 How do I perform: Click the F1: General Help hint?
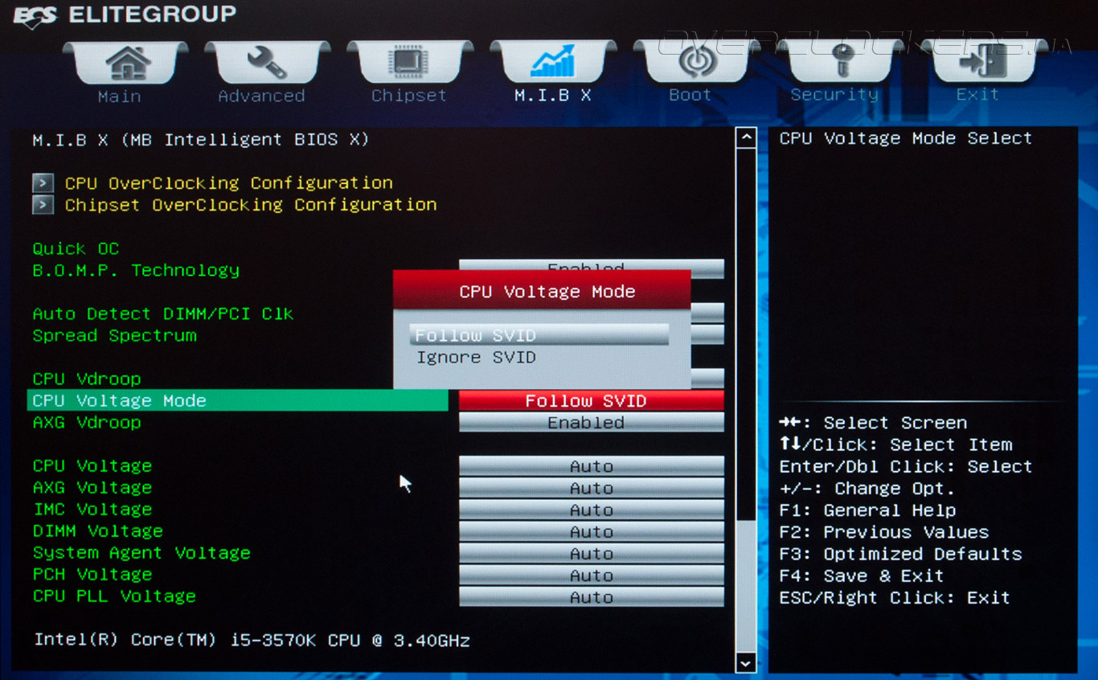pos(868,510)
